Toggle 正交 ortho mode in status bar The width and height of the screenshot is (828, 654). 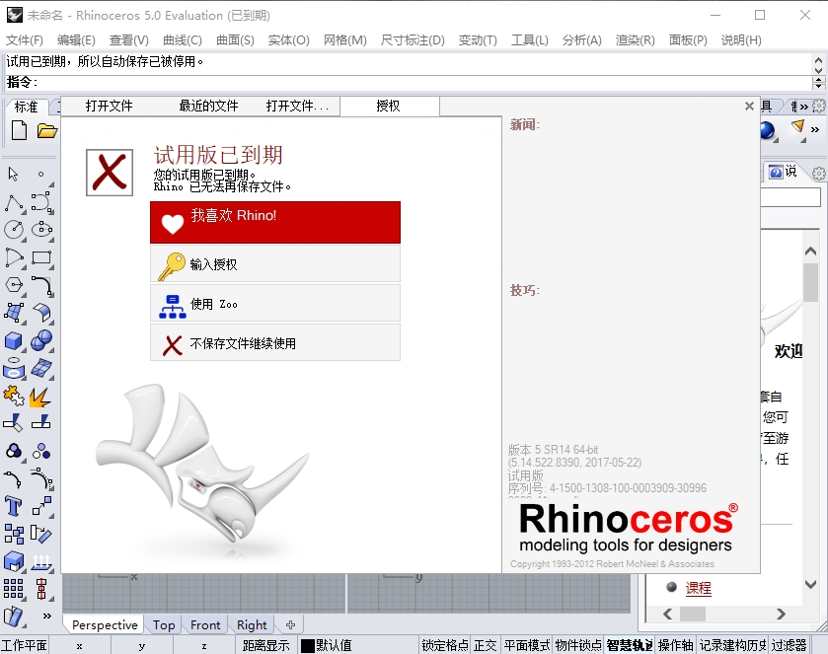tap(486, 645)
